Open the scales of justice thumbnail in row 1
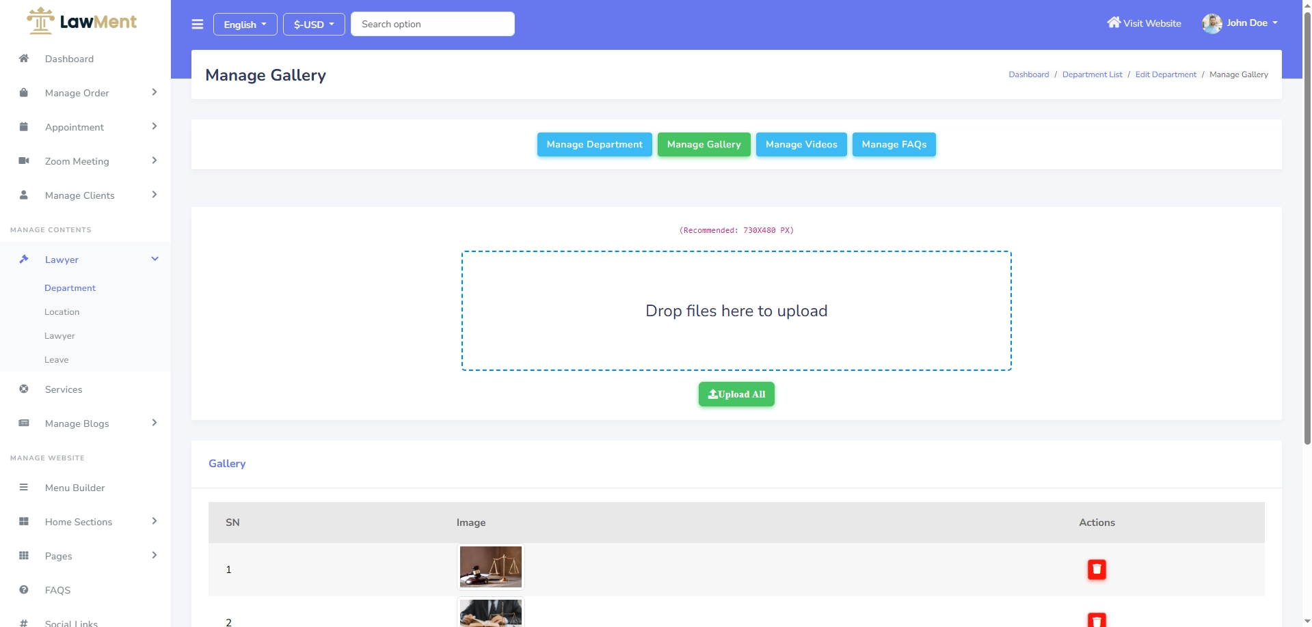 pyautogui.click(x=491, y=567)
